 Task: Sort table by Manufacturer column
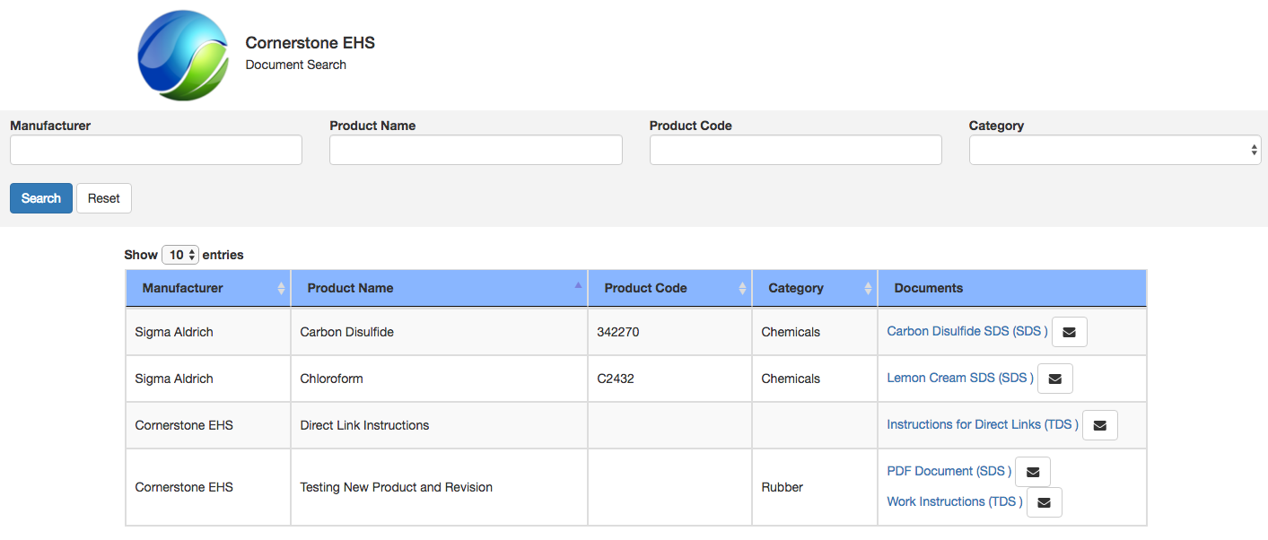click(x=208, y=288)
